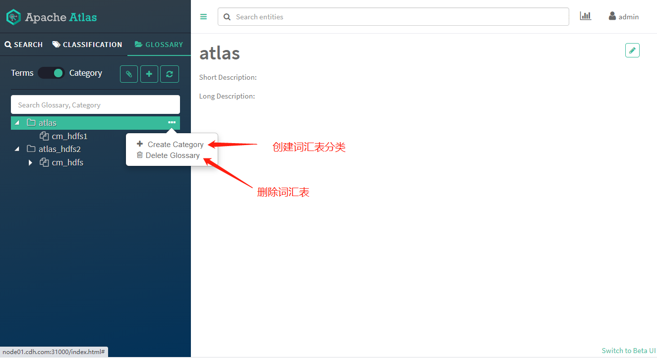Click the Short Description label
The height and width of the screenshot is (359, 657).
coord(228,77)
